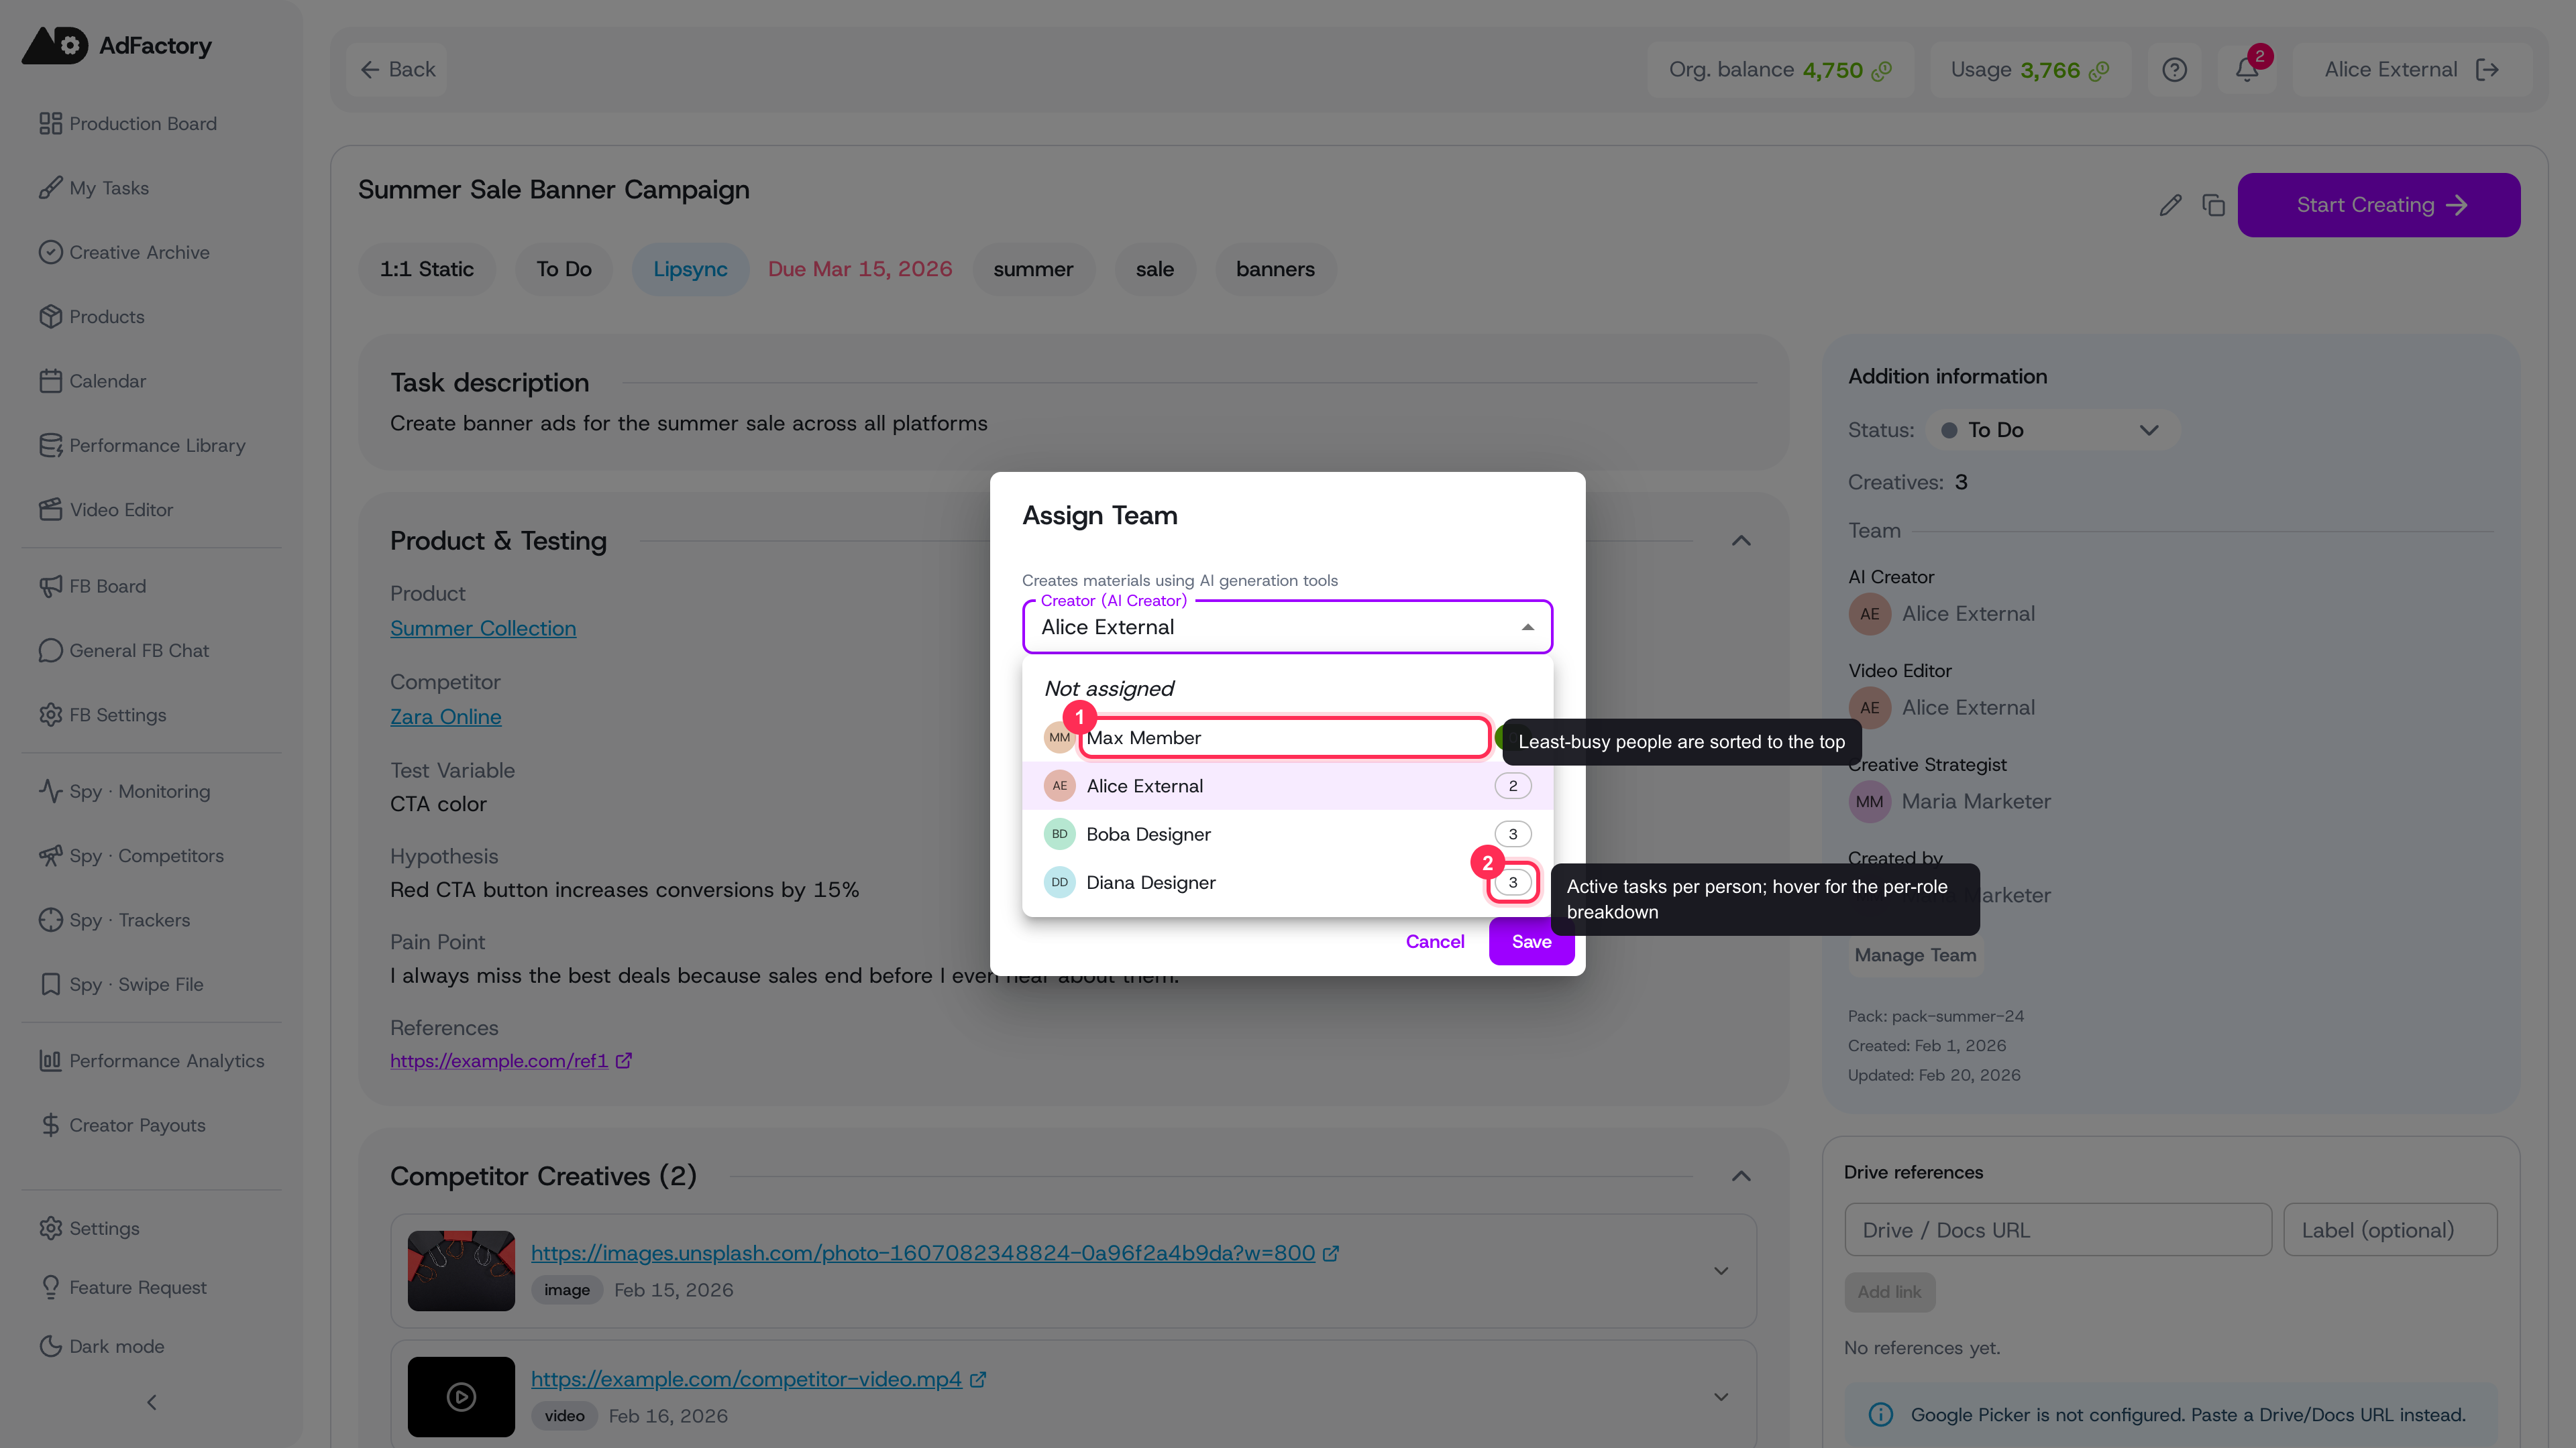The width and height of the screenshot is (2576, 1448).
Task: Click the Video Editor clapperboard icon
Action: pyautogui.click(x=50, y=509)
